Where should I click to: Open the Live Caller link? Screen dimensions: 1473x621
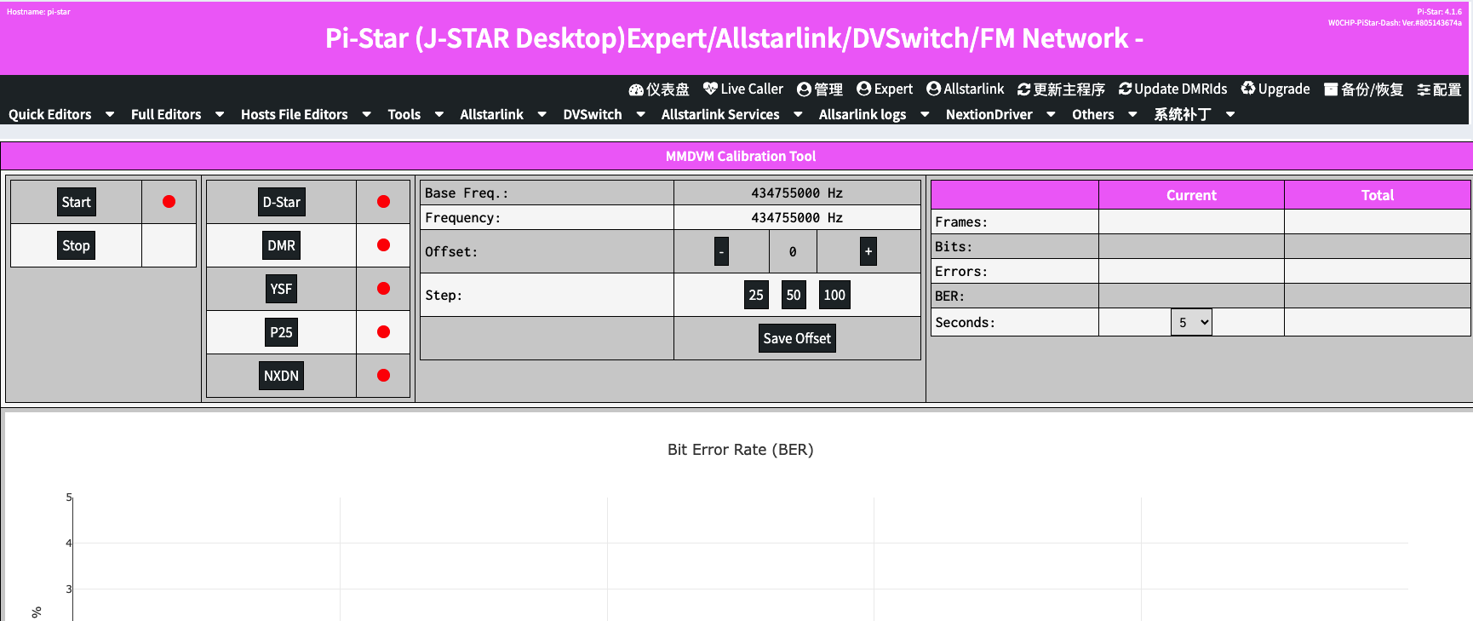pyautogui.click(x=743, y=89)
